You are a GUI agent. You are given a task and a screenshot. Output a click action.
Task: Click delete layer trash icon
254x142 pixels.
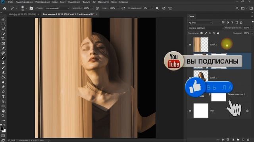[248, 140]
